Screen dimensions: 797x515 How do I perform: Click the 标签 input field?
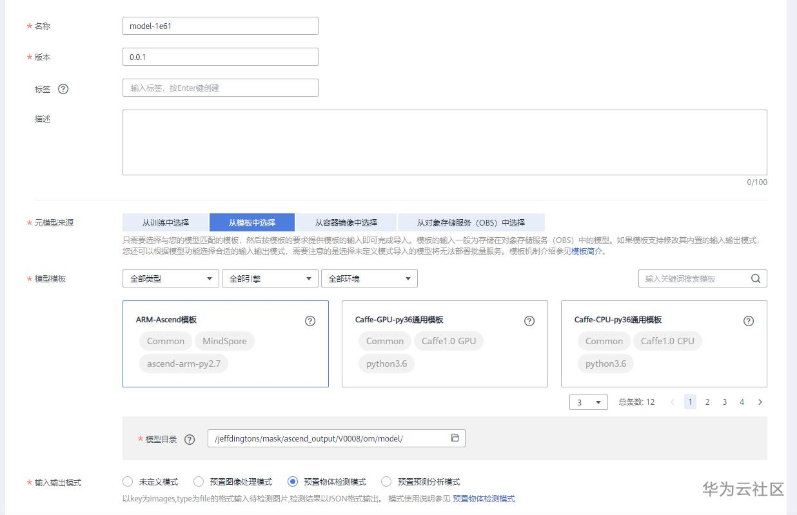[x=221, y=88]
